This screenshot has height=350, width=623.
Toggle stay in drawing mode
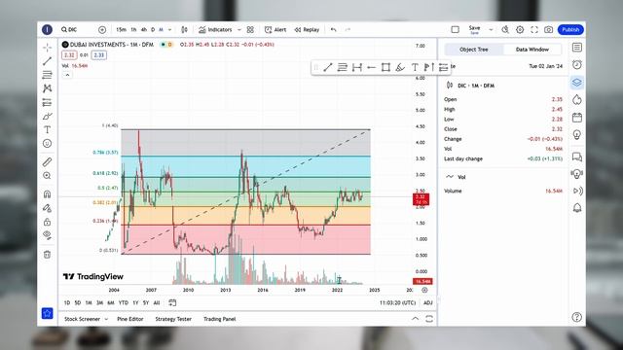48,208
